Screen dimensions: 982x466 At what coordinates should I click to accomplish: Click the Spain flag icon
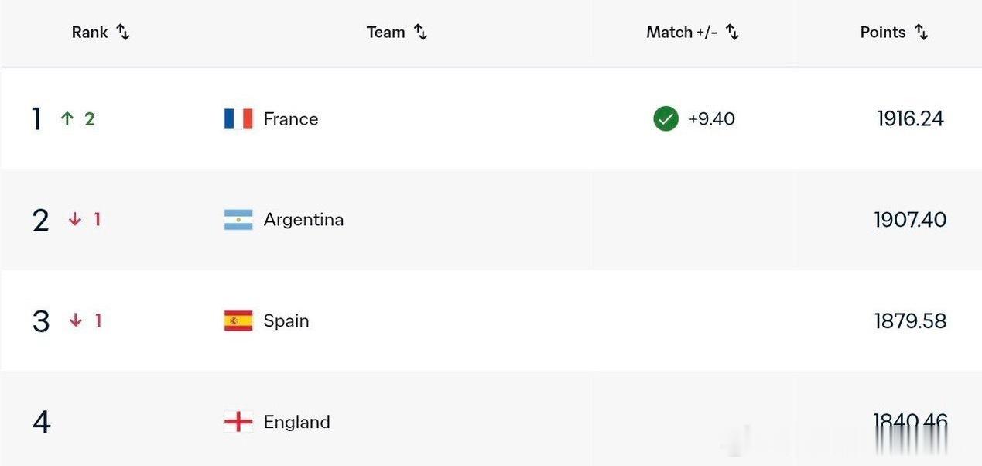238,320
